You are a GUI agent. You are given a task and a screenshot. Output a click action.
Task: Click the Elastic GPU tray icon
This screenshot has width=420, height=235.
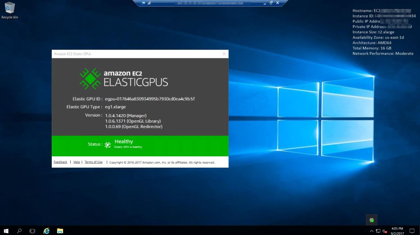371,220
